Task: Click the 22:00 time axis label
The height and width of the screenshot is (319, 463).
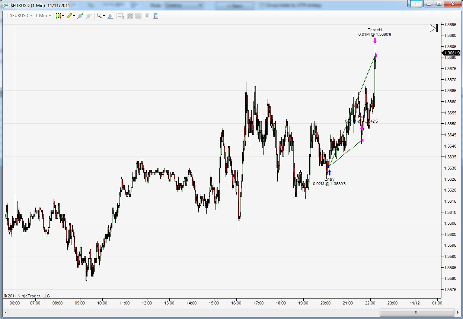Action: (x=370, y=303)
